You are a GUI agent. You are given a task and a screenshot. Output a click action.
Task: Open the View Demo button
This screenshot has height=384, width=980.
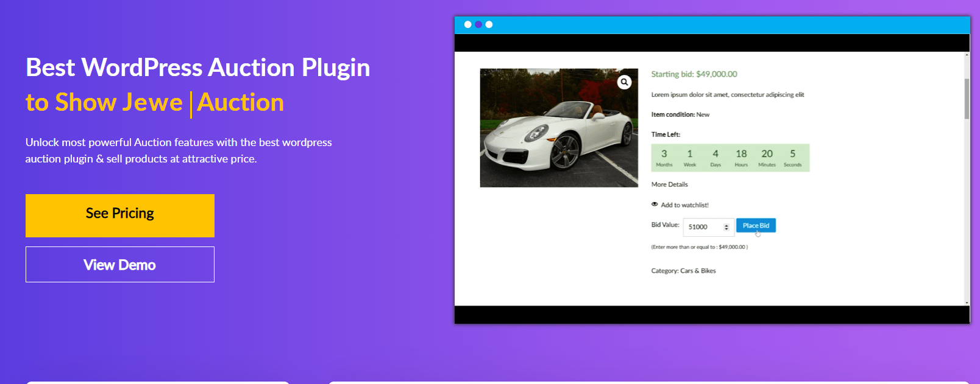coord(120,265)
